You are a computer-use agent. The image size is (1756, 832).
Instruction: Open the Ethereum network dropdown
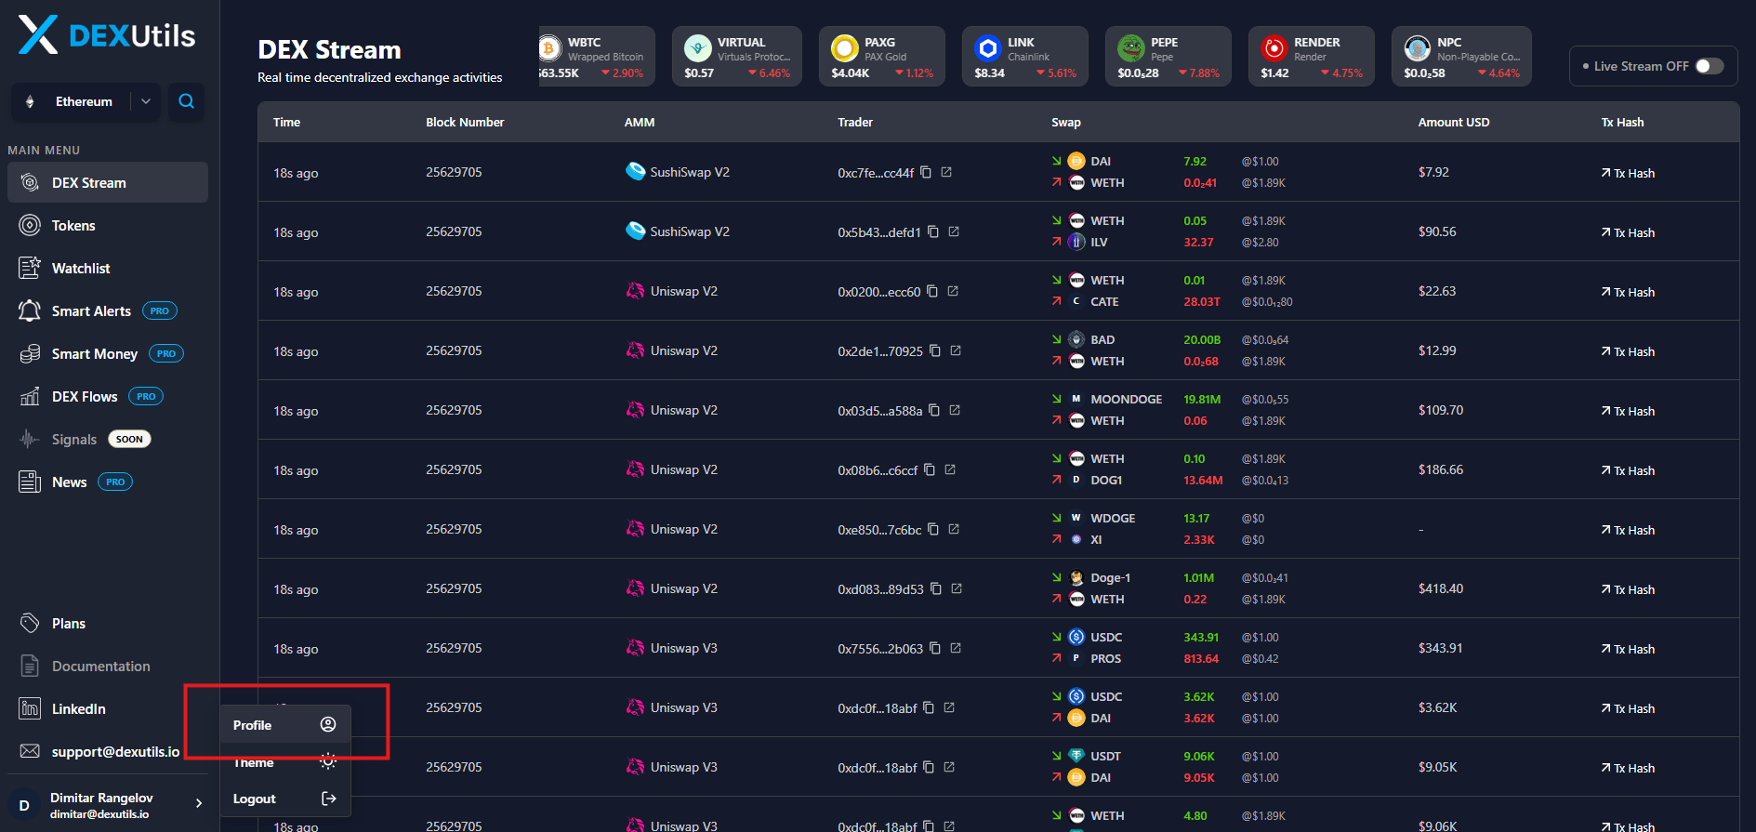pyautogui.click(x=86, y=101)
